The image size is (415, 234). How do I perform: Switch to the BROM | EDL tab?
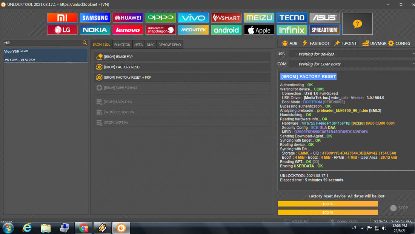click(x=101, y=45)
